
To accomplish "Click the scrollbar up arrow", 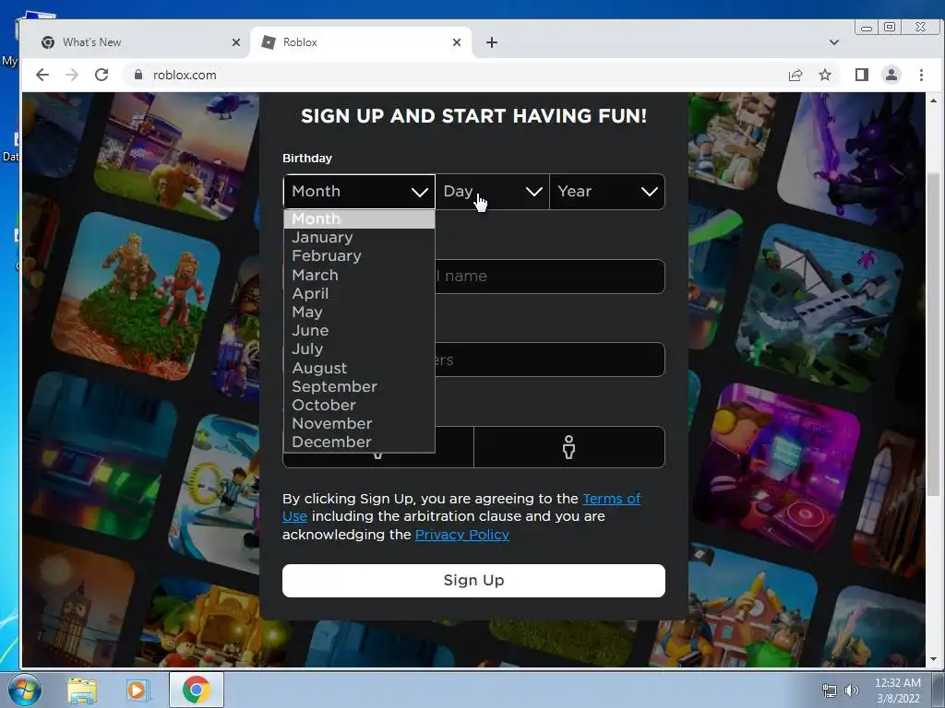I will click(x=934, y=100).
